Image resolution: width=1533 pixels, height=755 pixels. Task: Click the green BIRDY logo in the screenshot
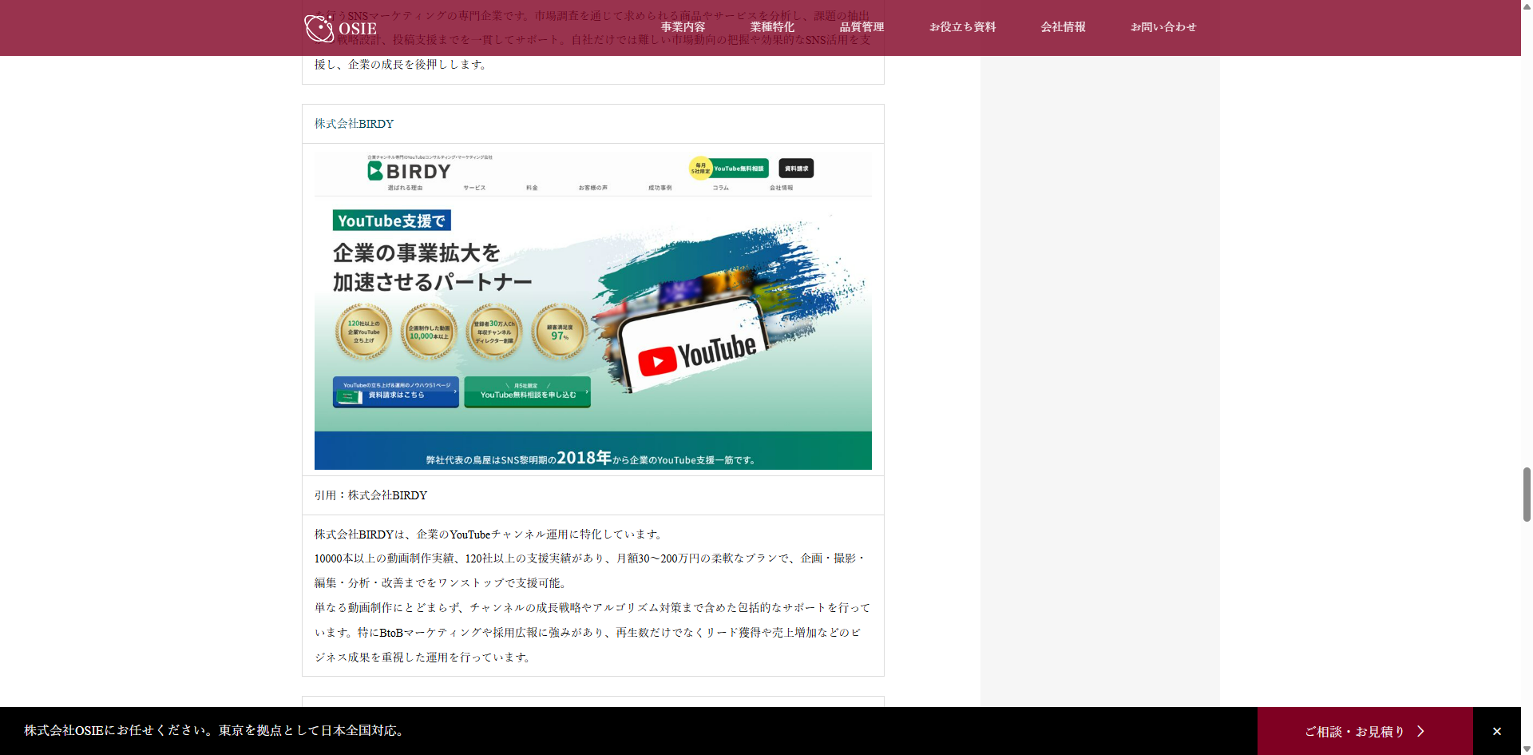pyautogui.click(x=409, y=171)
